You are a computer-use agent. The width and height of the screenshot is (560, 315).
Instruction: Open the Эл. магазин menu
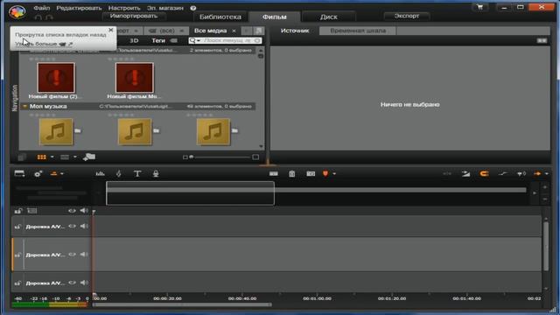(x=165, y=8)
